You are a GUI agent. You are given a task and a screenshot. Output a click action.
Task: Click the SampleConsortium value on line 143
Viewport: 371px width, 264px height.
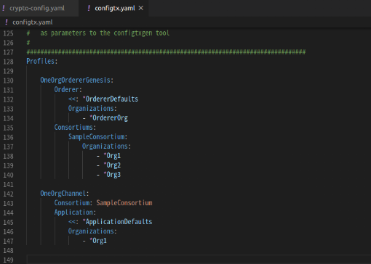124,203
